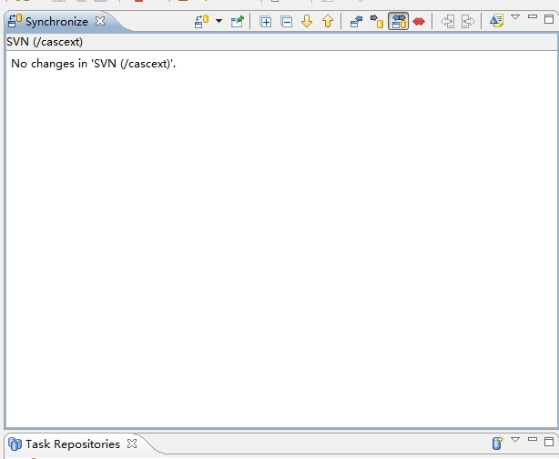Select the Synchronize tab
Image resolution: width=559 pixels, height=459 pixels.
coord(56,22)
